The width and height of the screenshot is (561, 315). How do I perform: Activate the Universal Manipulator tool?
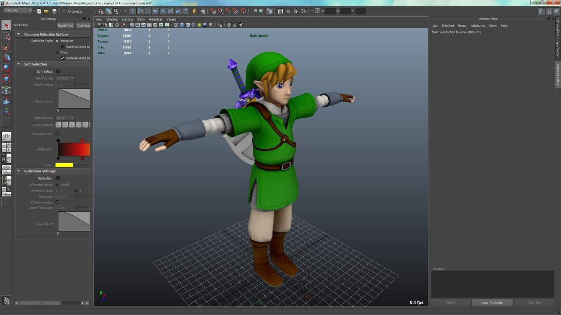pyautogui.click(x=6, y=90)
